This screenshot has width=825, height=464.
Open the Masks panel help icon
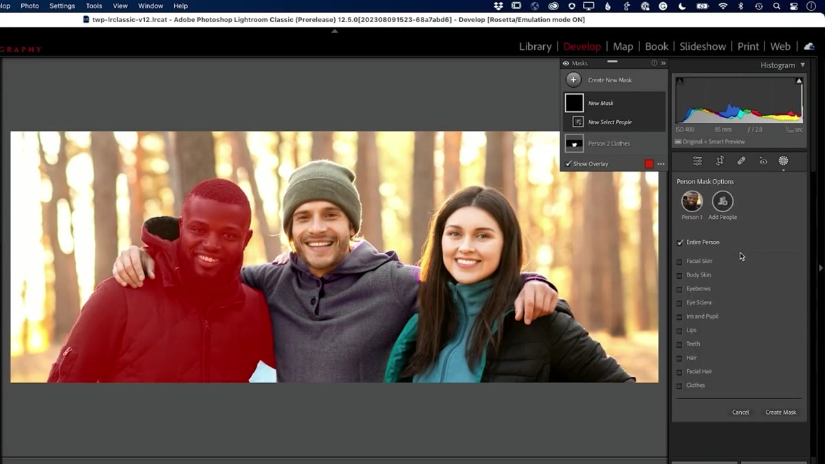coord(654,63)
